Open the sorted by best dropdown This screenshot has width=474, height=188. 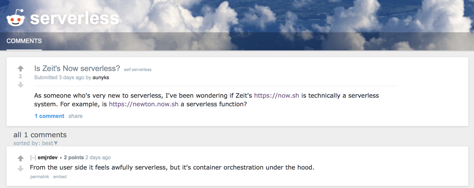coord(50,143)
